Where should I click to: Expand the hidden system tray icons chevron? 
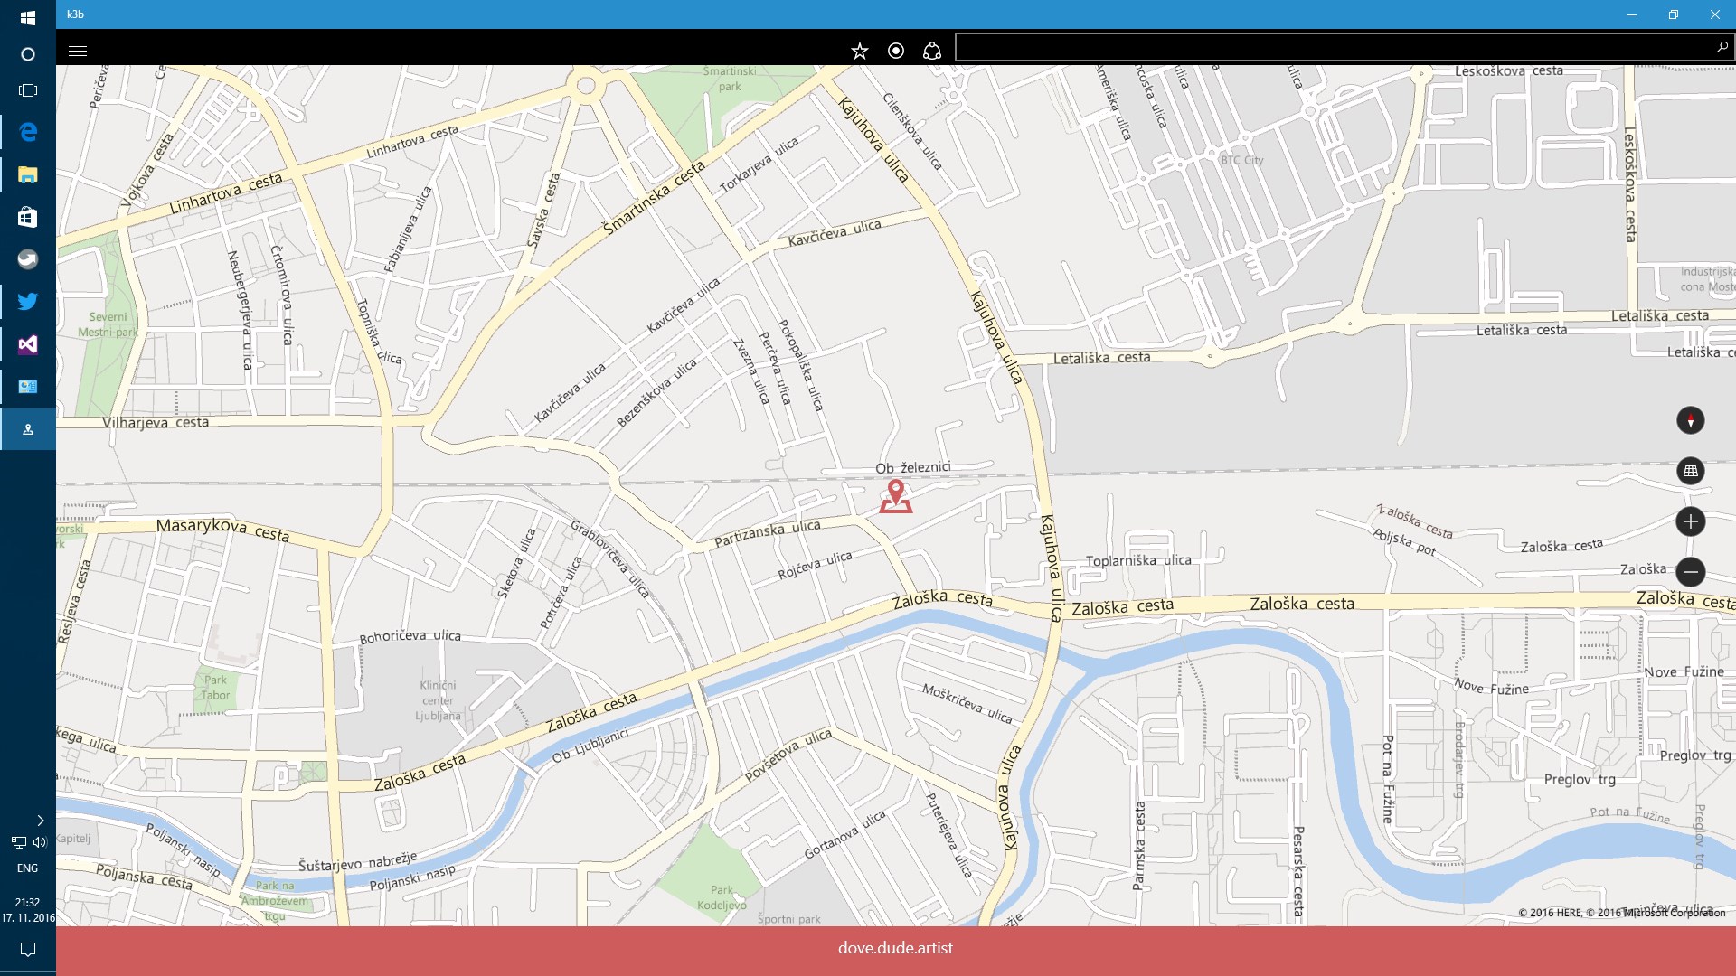point(40,821)
